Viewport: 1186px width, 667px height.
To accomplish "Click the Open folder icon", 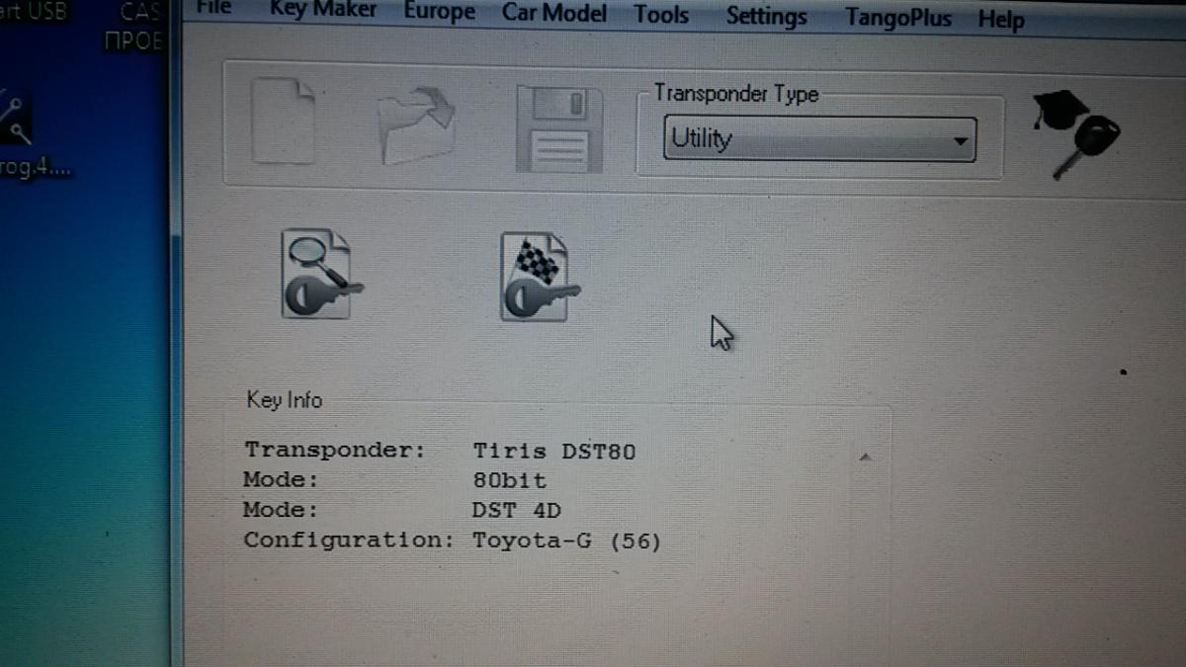I will pyautogui.click(x=417, y=125).
